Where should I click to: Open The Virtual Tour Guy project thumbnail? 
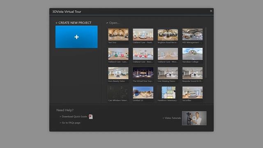(143, 73)
